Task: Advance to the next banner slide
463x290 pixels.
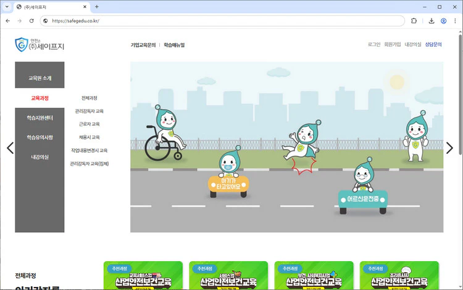Action: coord(449,148)
